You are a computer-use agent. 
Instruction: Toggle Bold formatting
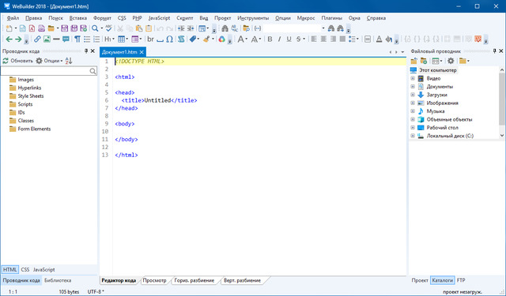tap(270, 39)
